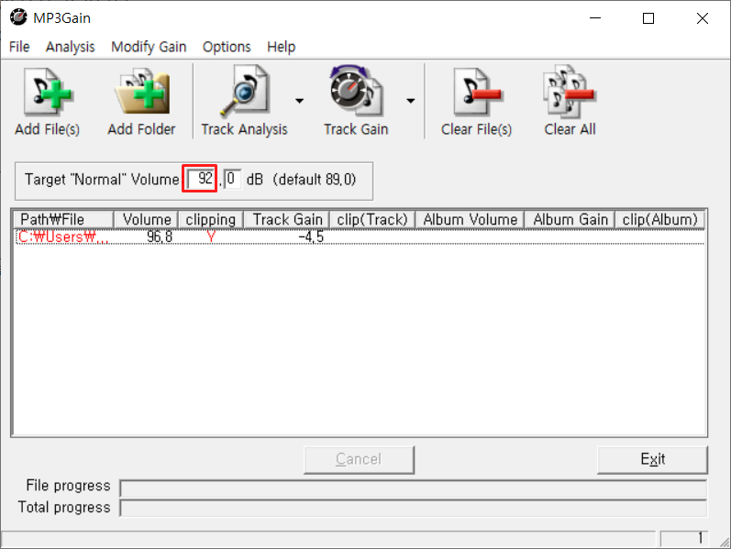Click the File progress bar
Image resolution: width=731 pixels, height=549 pixels.
(x=414, y=489)
